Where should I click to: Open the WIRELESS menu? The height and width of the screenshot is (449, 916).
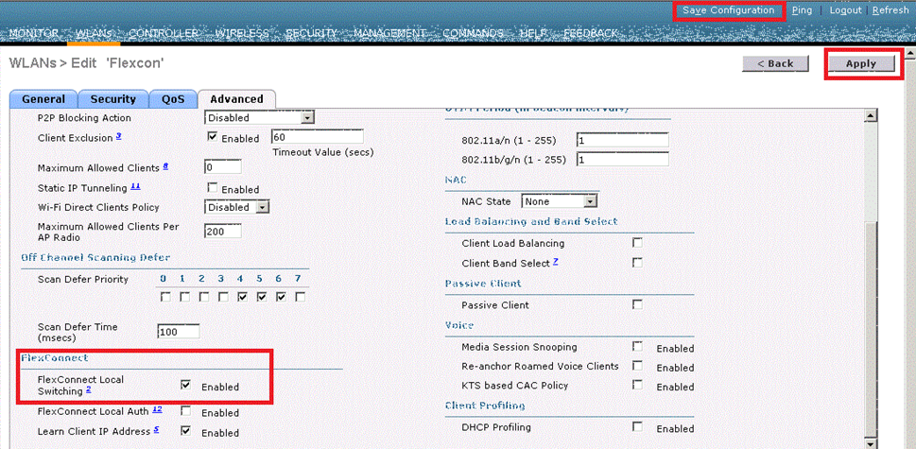tap(242, 33)
